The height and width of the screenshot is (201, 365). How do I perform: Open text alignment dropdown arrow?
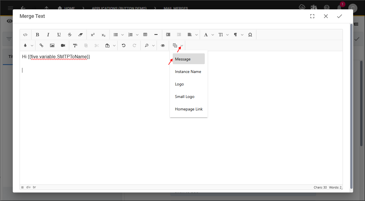click(196, 35)
